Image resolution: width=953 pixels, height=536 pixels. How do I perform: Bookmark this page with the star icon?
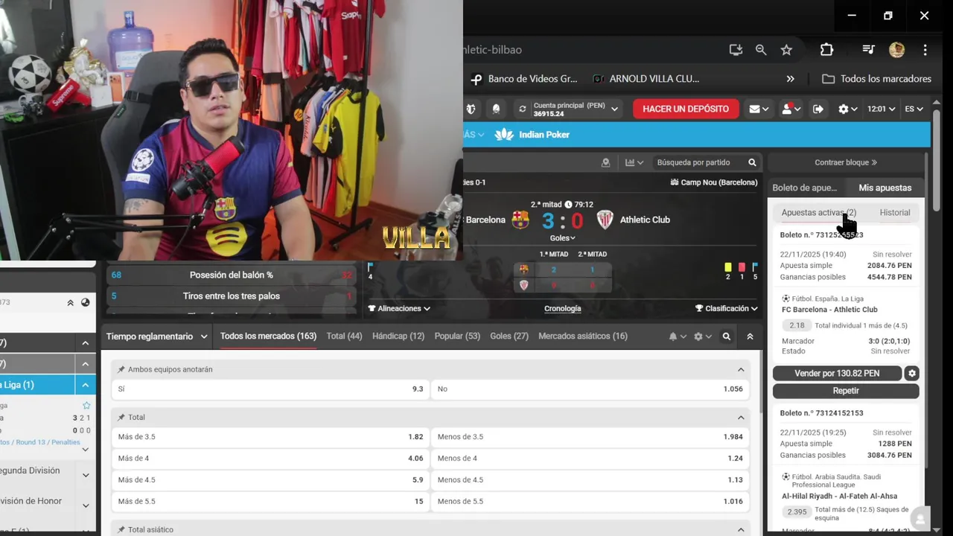pos(786,50)
